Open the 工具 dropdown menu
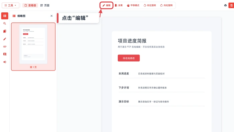The height and width of the screenshot is (132, 234). coord(10,5)
